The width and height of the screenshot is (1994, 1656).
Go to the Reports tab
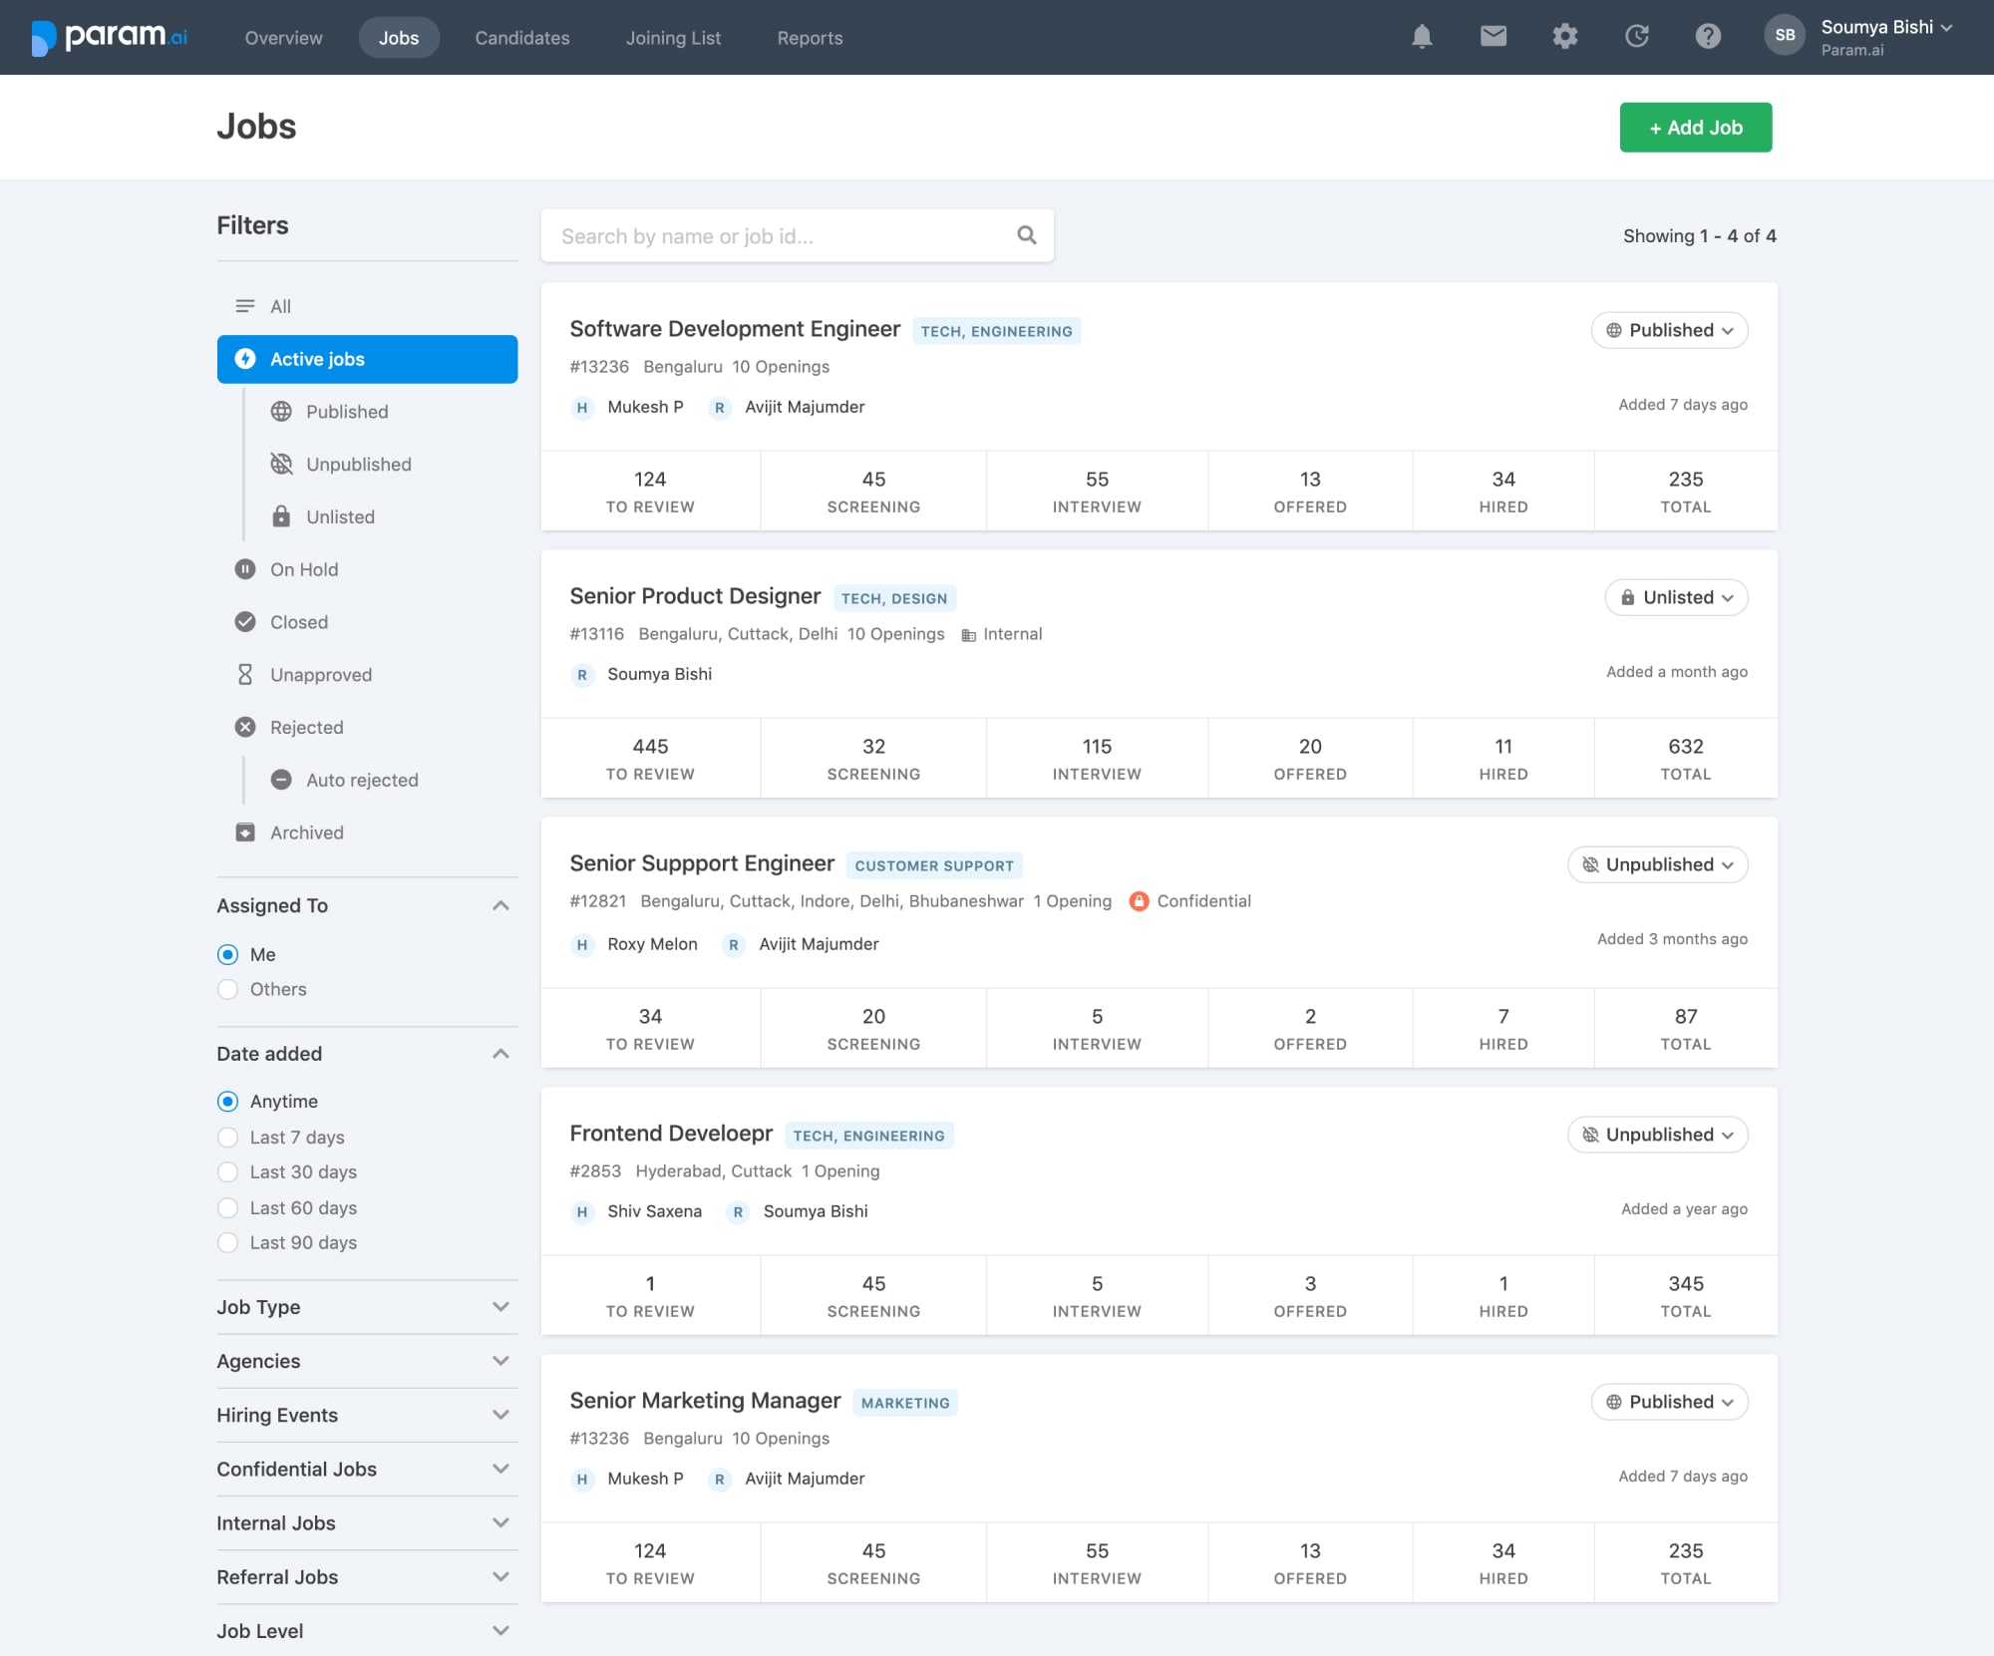(810, 38)
